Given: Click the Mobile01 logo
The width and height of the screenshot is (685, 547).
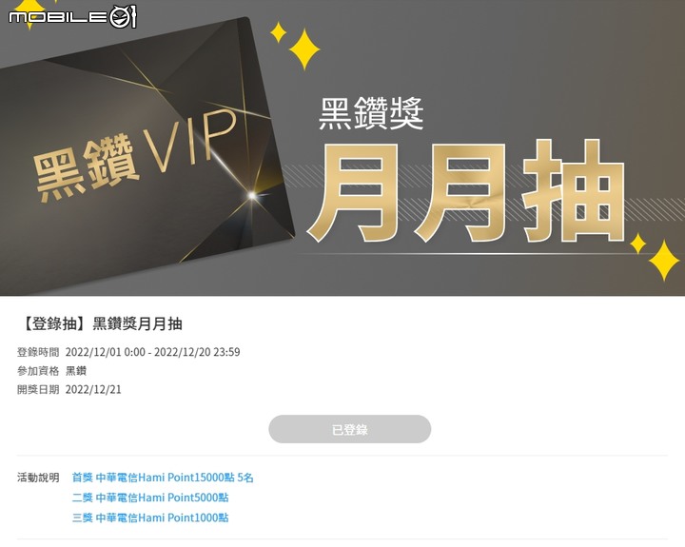Looking at the screenshot, I should (x=72, y=17).
